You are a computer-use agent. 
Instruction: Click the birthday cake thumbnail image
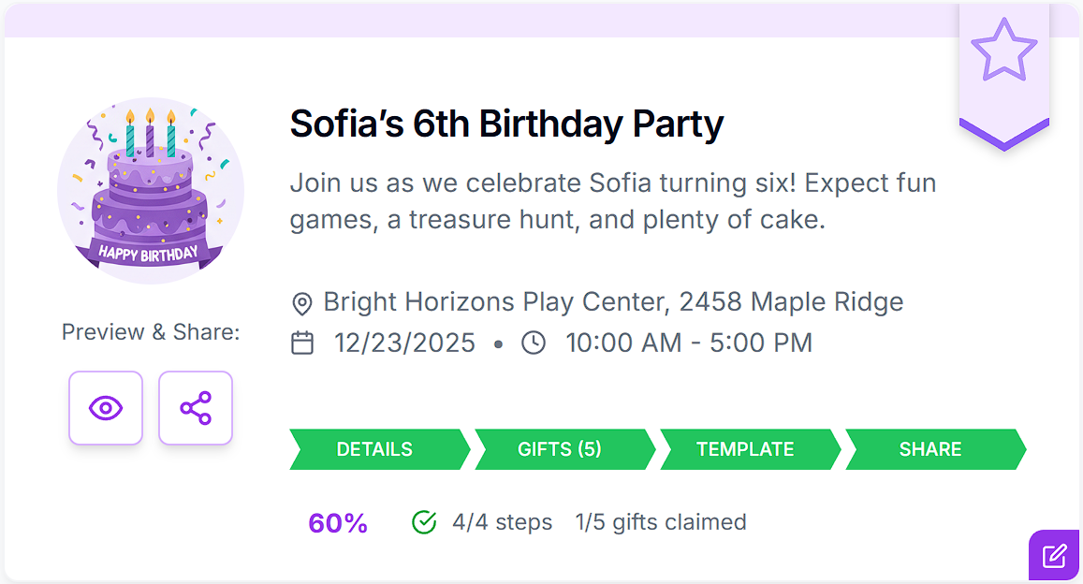[151, 191]
